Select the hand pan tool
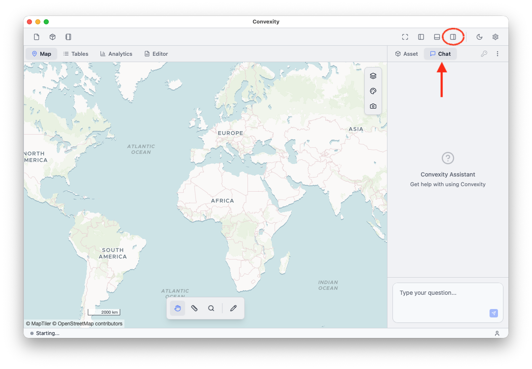 click(178, 308)
